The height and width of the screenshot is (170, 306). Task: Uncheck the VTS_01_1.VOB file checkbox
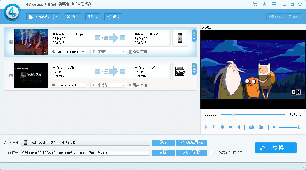point(11,75)
